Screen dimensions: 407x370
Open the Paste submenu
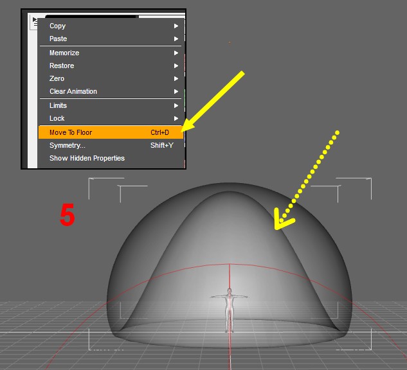coord(111,39)
